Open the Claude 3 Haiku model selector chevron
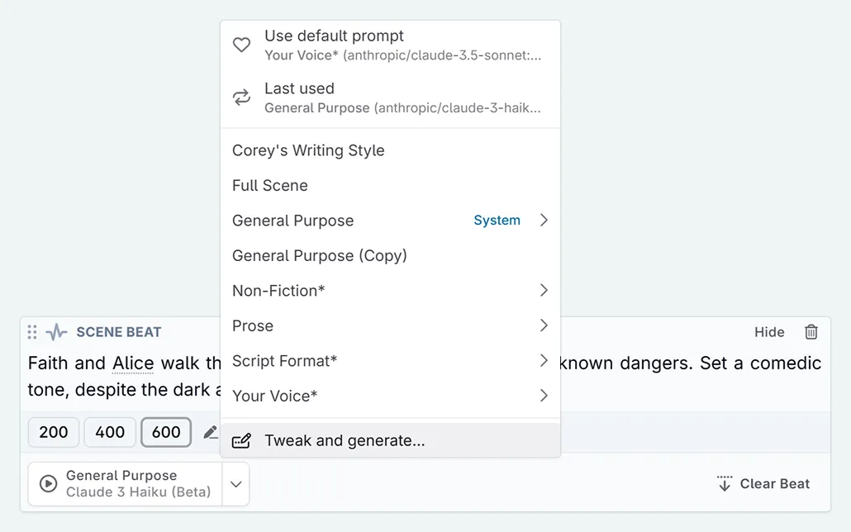This screenshot has width=851, height=532. (236, 483)
